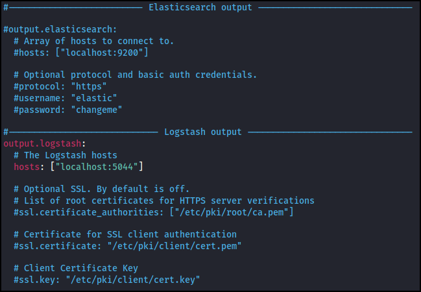Click the '#protocol: "https"' line

tap(60, 86)
